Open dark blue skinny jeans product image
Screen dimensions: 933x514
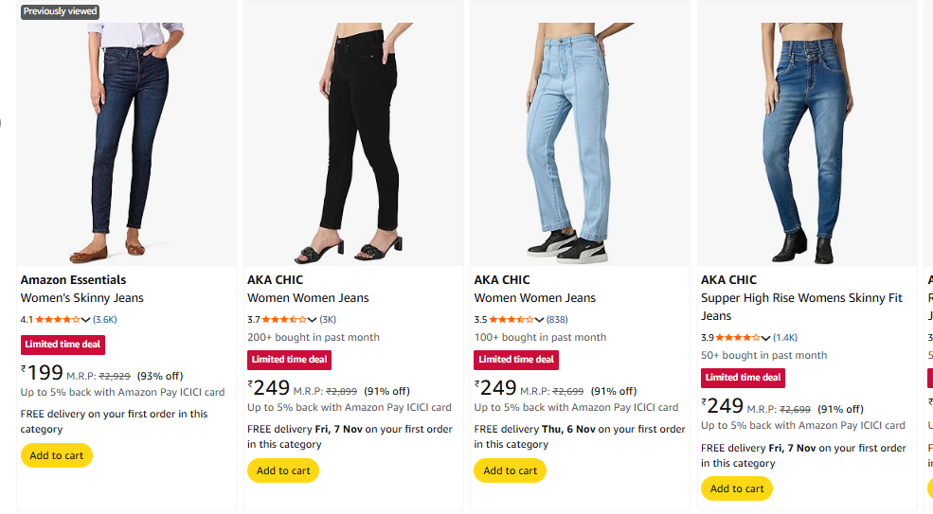coord(126,133)
